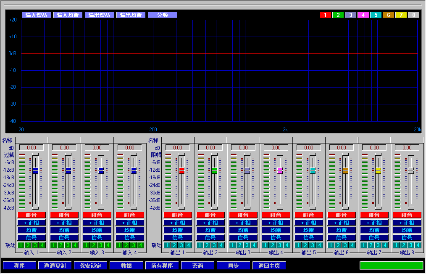Click the yellow 输出 7 gain fader
Viewport: 426px width, 274px height.
[378, 170]
